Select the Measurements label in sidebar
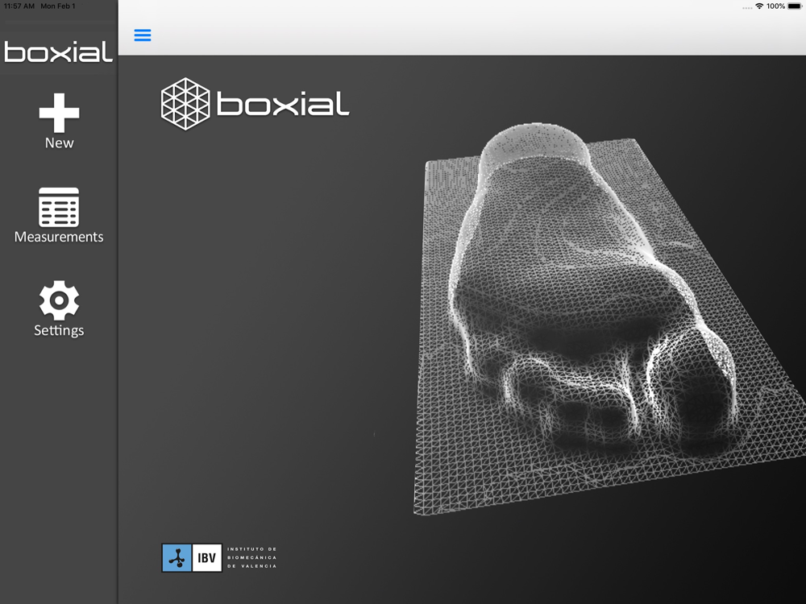This screenshot has width=806, height=604. point(59,237)
